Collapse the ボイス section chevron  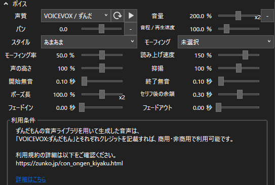(6, 4)
